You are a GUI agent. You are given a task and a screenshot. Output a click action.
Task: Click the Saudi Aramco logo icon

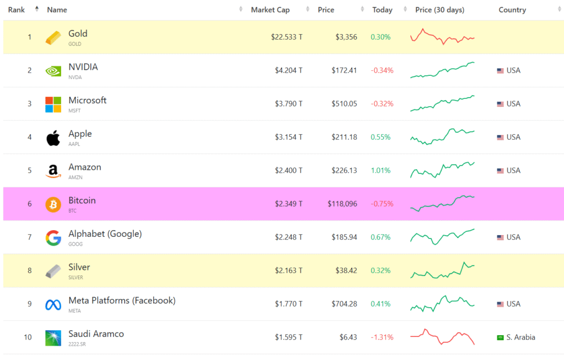53,338
